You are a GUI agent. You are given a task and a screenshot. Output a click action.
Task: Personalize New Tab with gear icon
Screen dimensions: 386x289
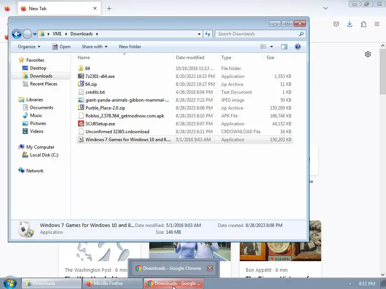click(x=368, y=54)
